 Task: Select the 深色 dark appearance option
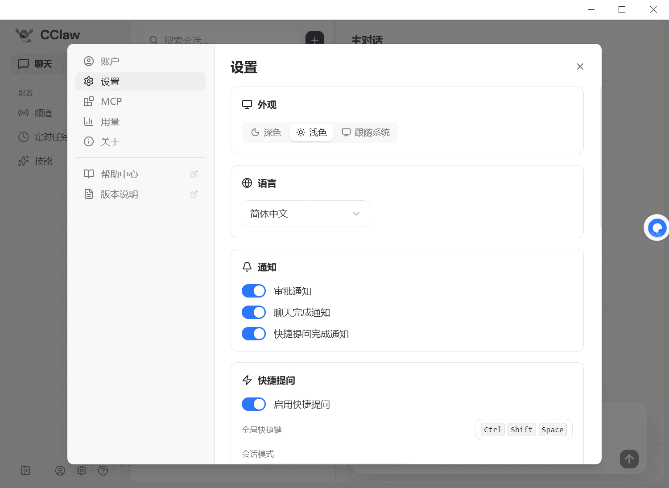click(x=265, y=132)
